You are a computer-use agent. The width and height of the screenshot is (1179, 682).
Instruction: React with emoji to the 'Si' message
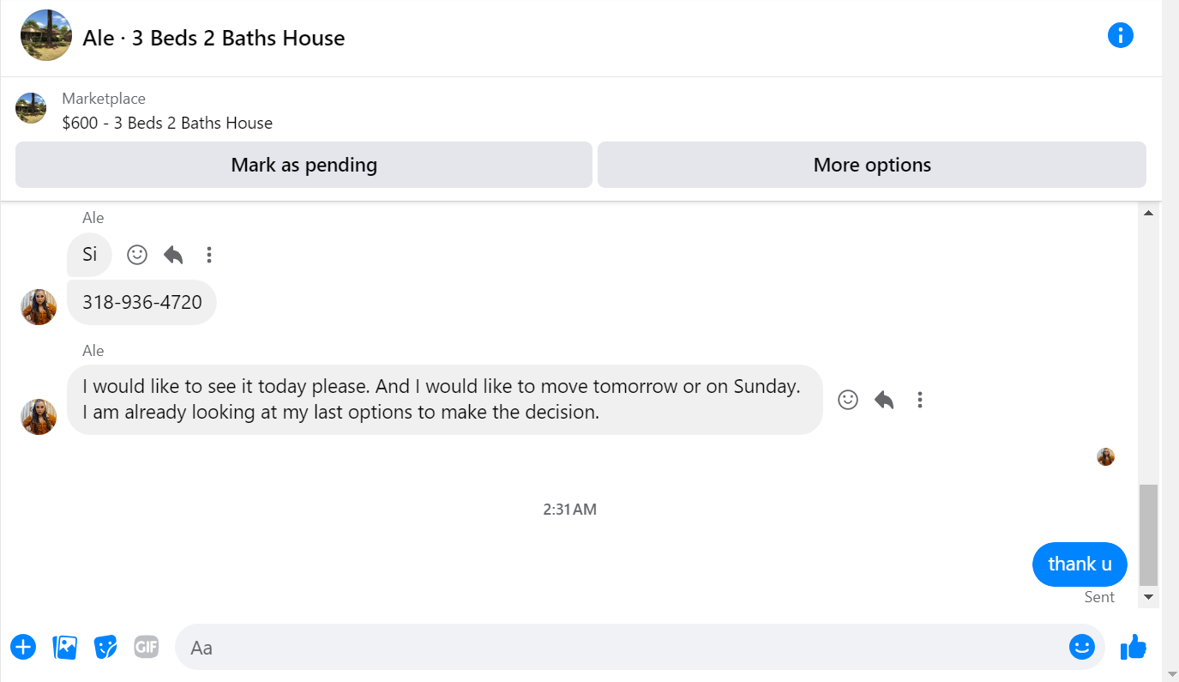pos(137,255)
